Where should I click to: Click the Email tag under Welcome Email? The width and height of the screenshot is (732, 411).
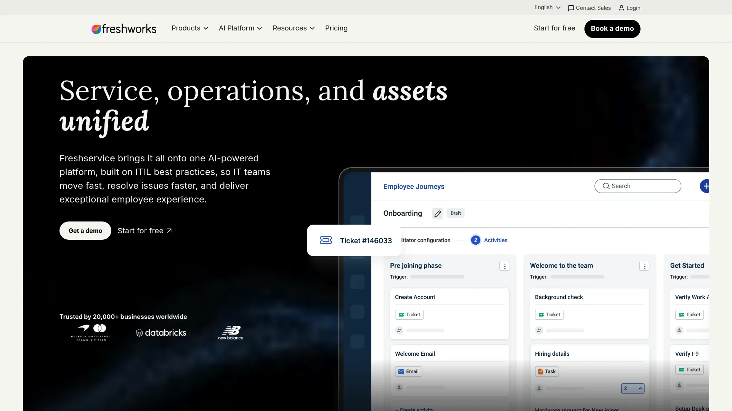408,371
